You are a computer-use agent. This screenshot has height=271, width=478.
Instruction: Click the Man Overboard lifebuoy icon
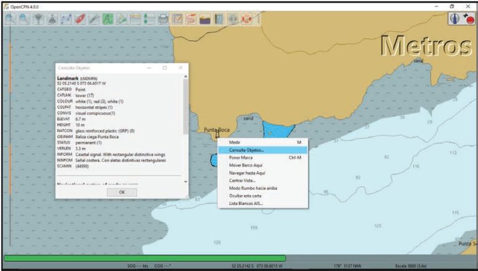[246, 19]
